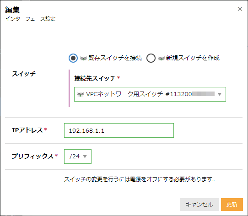This screenshot has width=248, height=216.
Task: Click the IPアドレス label
Action: click(x=27, y=130)
